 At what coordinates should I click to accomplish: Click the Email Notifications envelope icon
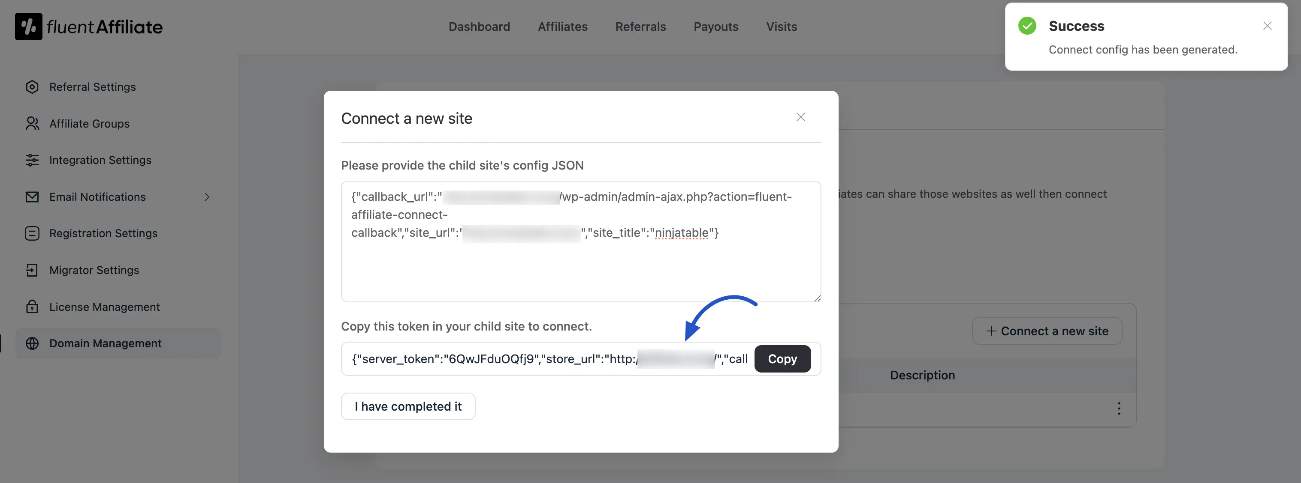point(32,197)
